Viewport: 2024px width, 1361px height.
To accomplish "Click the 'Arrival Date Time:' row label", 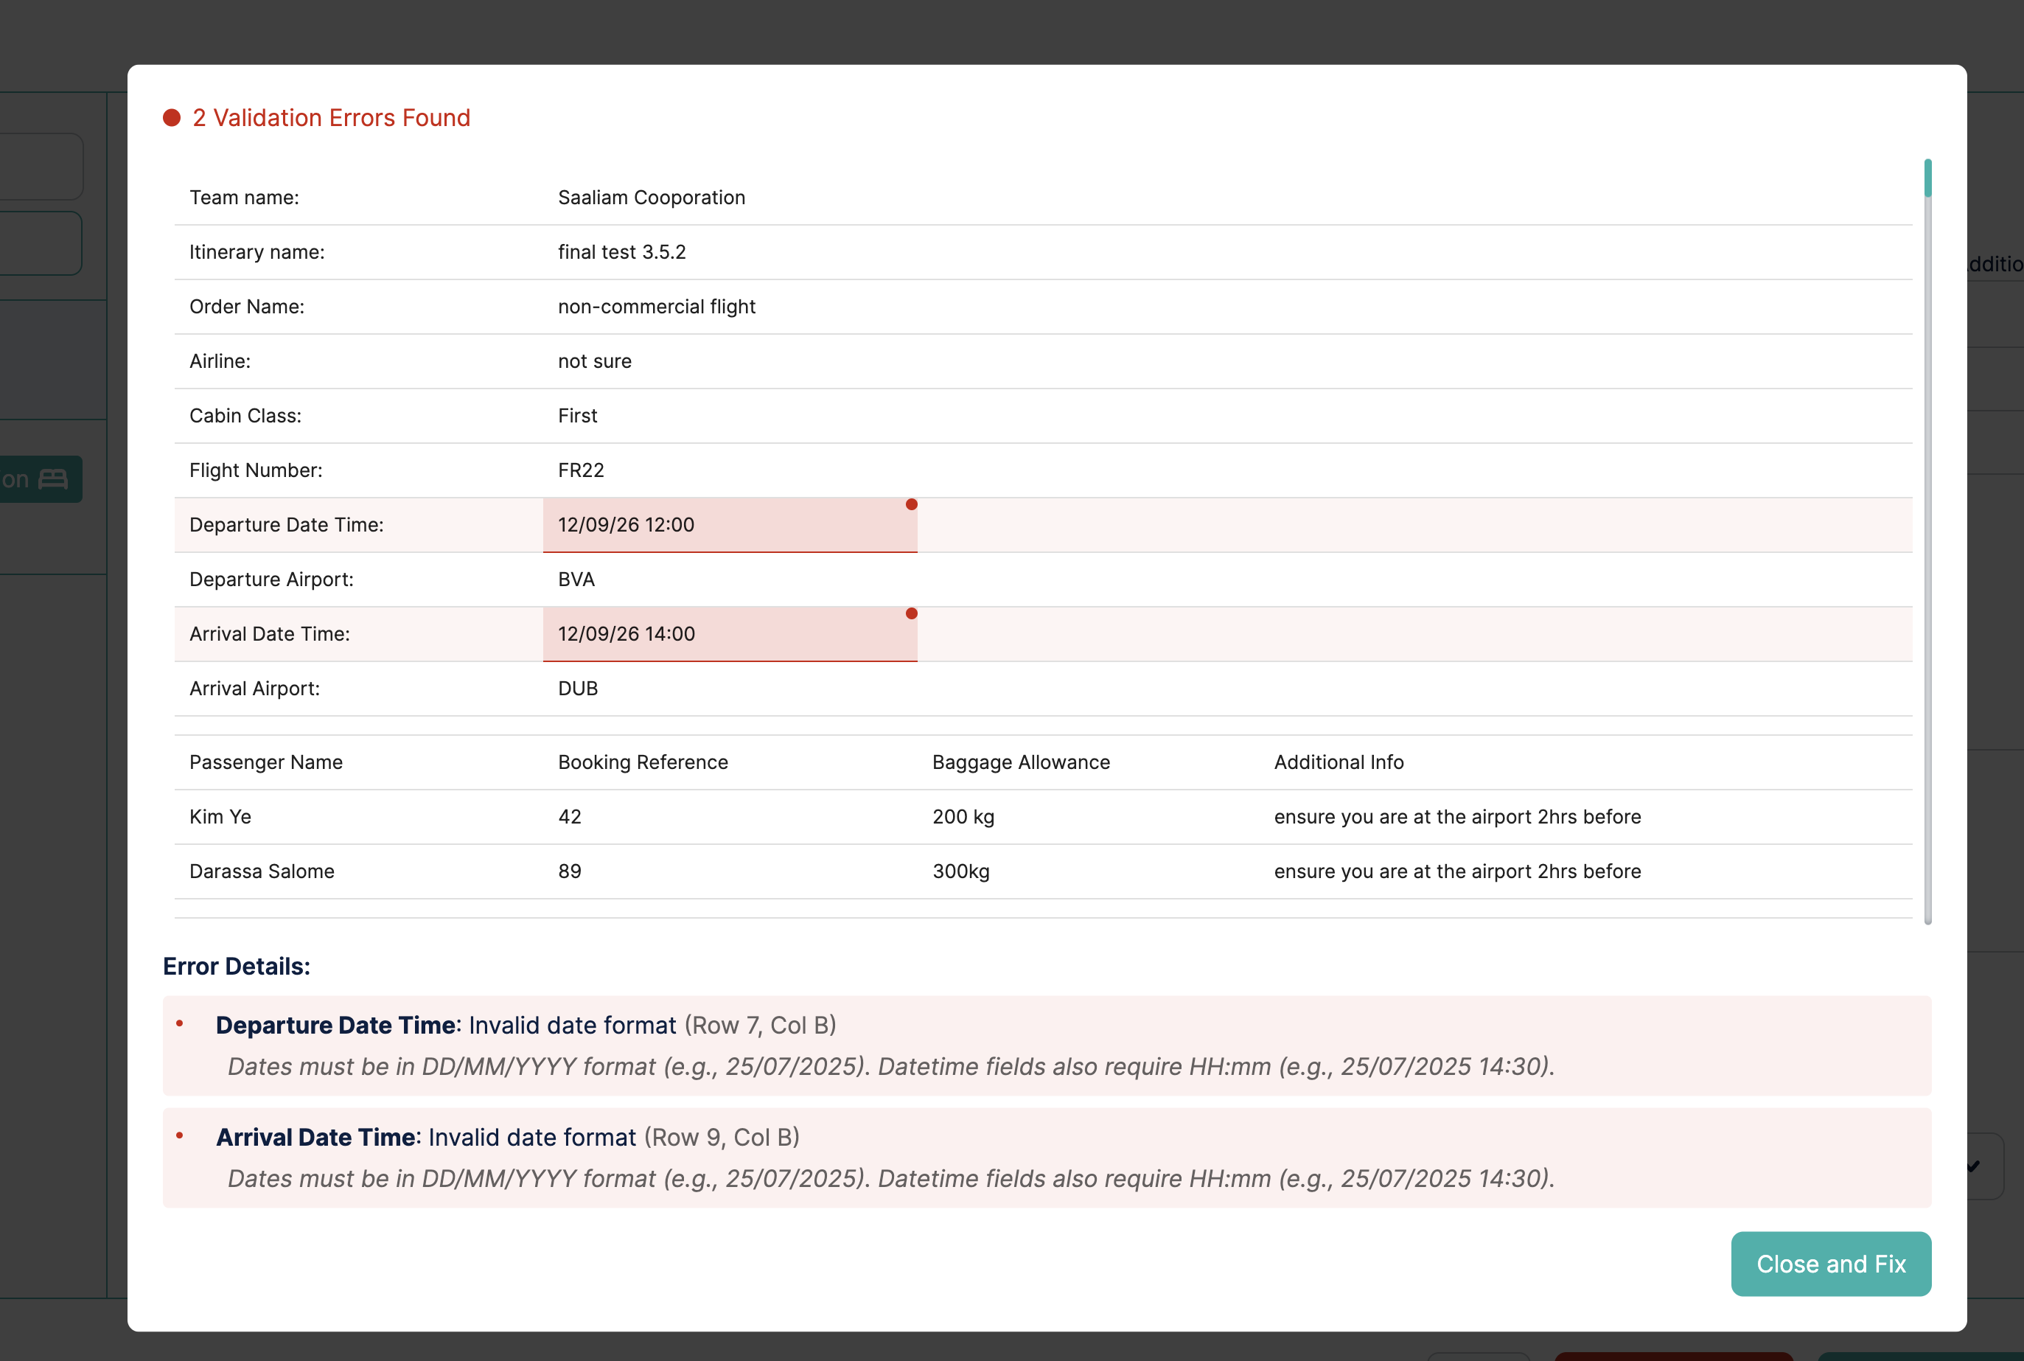I will tap(270, 633).
